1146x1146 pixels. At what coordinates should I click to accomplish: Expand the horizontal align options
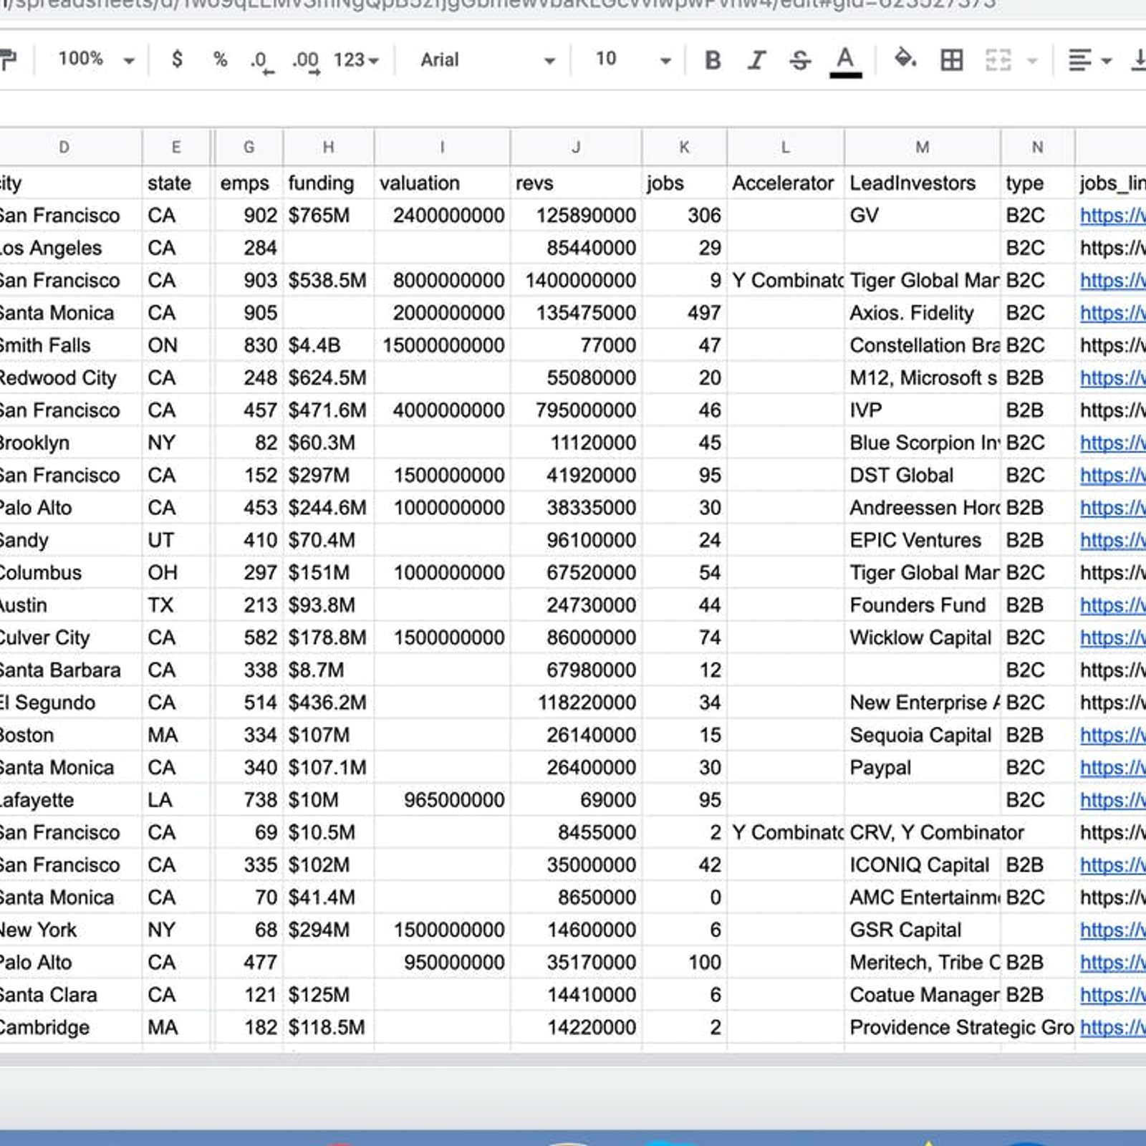point(1089,60)
